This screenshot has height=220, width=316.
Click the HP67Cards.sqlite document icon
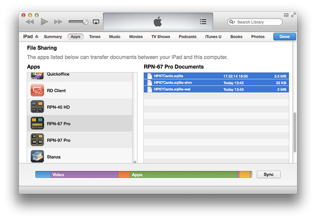pyautogui.click(x=150, y=76)
